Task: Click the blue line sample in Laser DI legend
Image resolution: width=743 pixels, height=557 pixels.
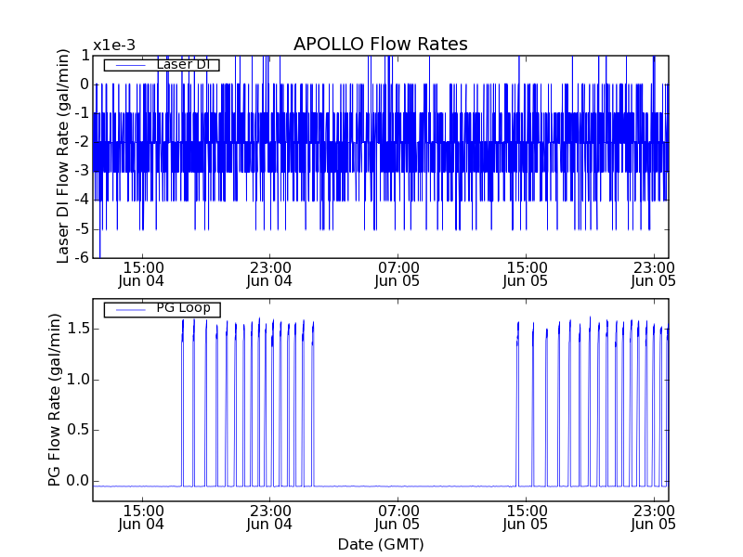Action: (131, 65)
